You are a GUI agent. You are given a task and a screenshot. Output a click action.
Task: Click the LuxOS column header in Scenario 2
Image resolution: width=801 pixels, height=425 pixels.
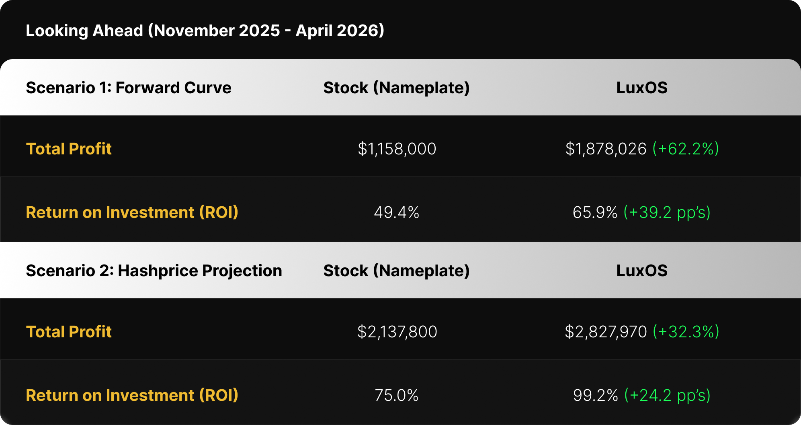pos(642,271)
